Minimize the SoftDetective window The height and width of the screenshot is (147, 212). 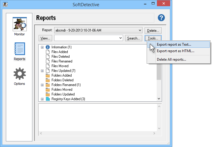[145, 4]
